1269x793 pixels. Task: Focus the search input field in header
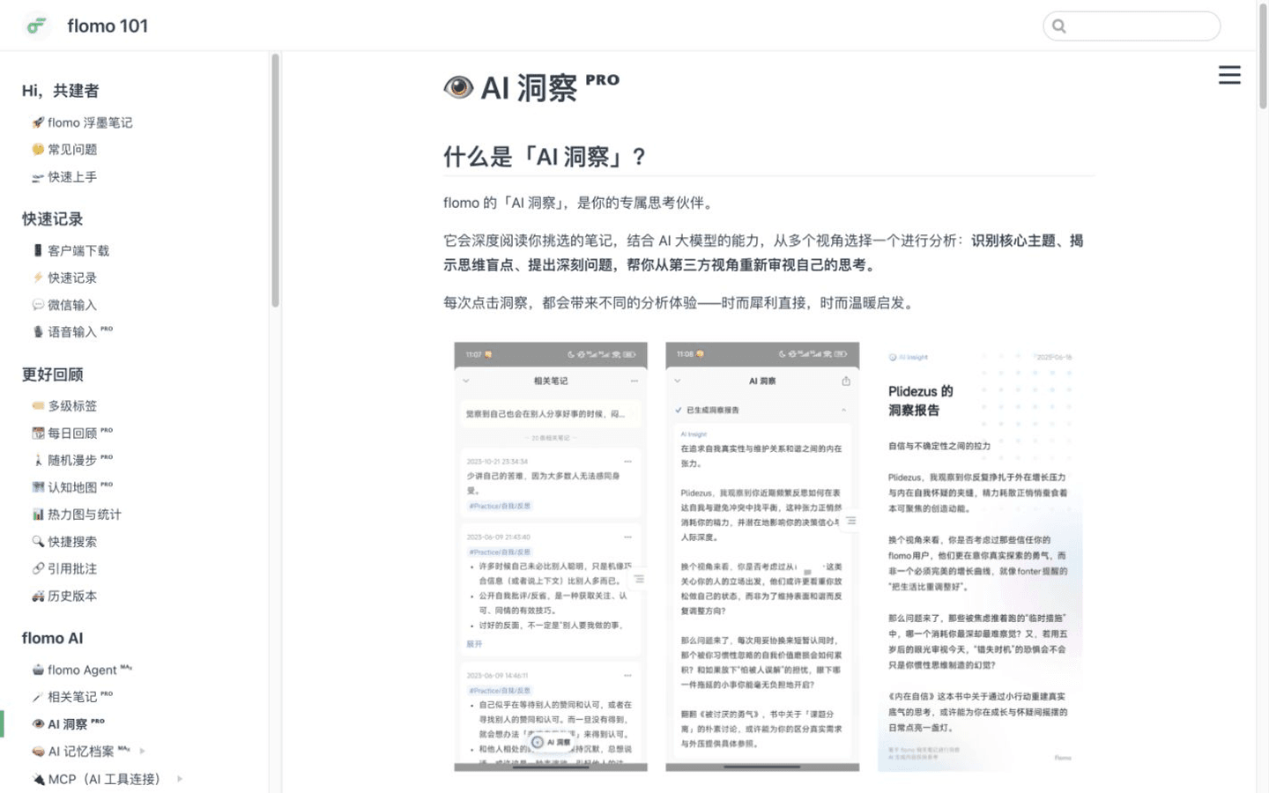[x=1132, y=26]
